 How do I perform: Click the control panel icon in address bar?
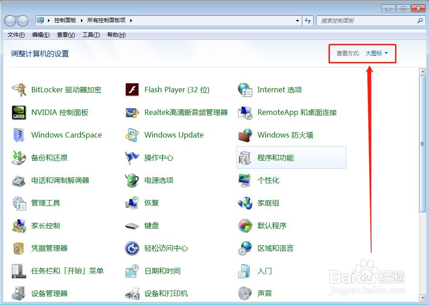[x=40, y=20]
